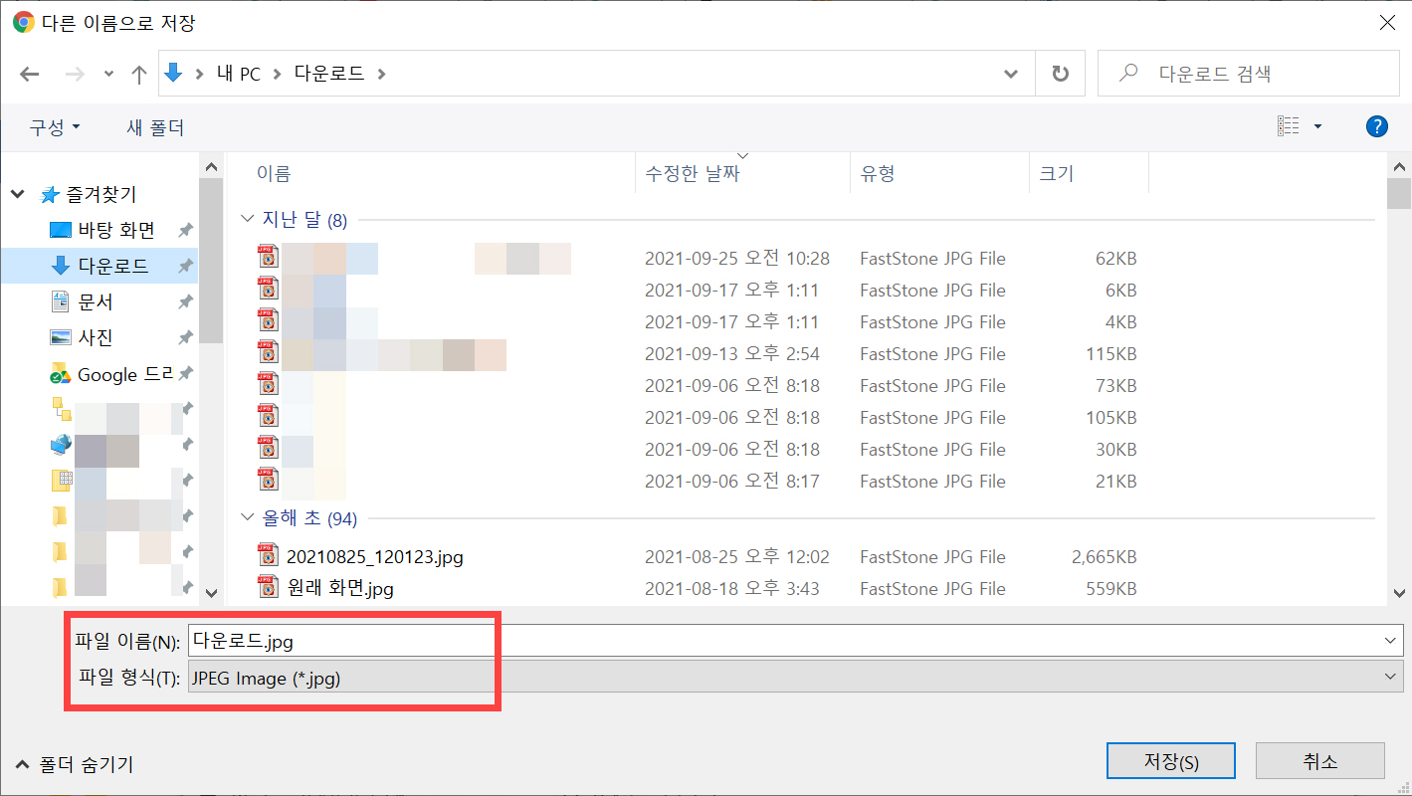Click the 저장(S) button

pos(1171,761)
